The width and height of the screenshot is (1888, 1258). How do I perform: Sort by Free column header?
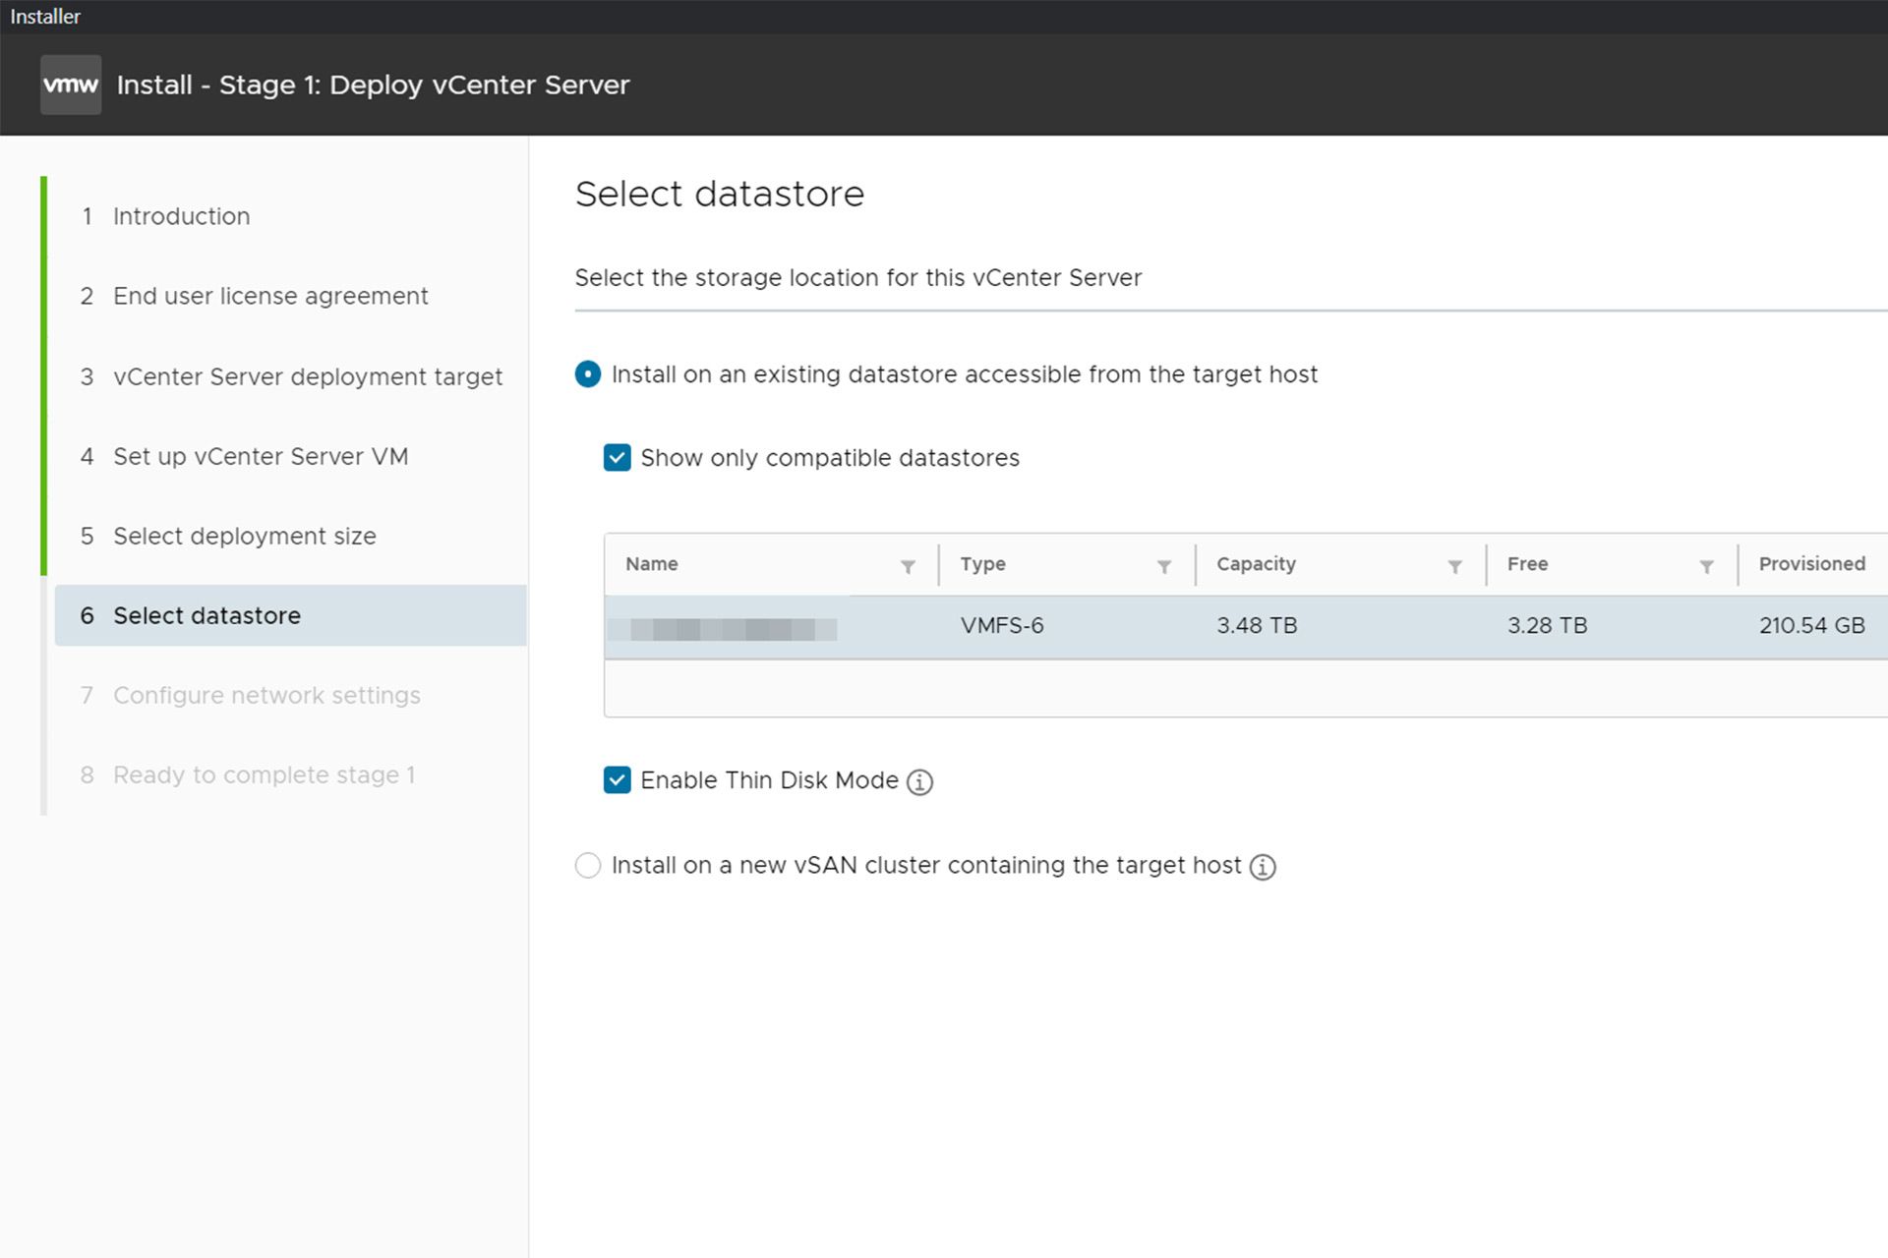[1527, 564]
